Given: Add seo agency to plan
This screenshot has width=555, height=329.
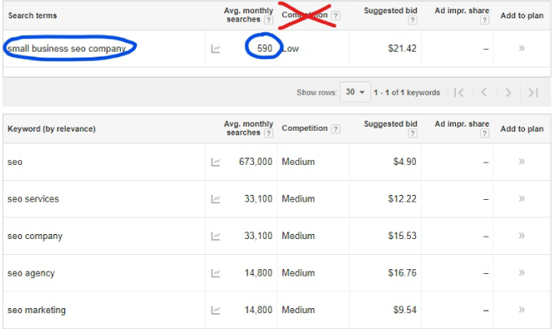Looking at the screenshot, I should click(x=522, y=272).
